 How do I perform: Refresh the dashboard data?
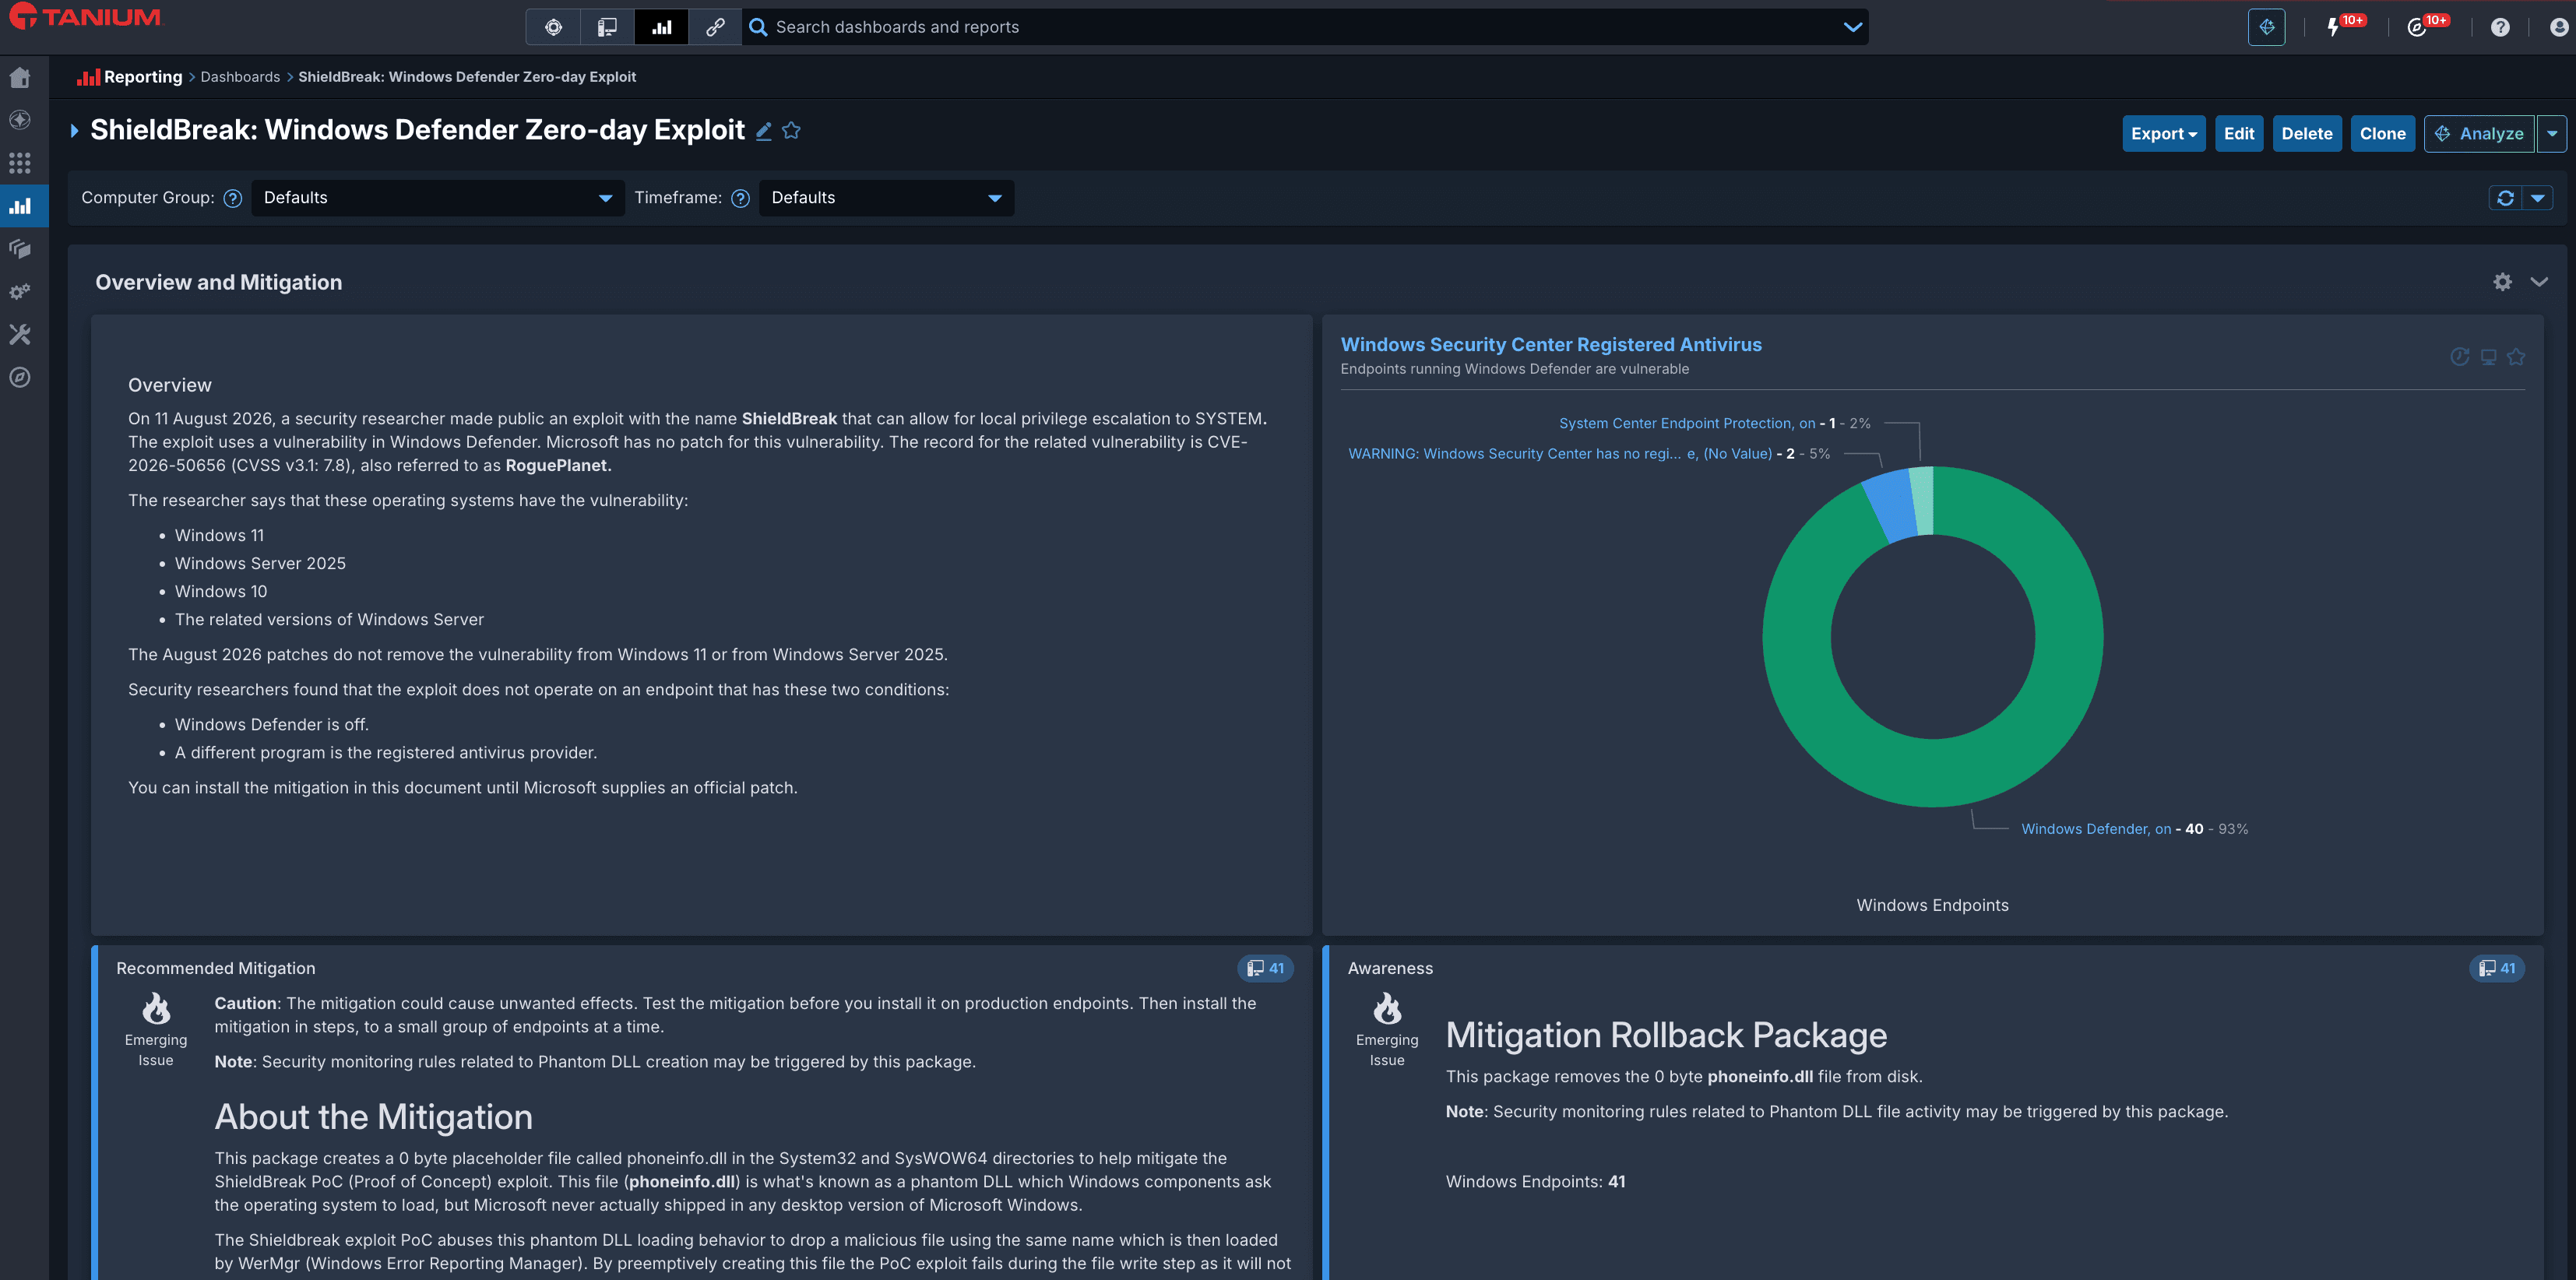pos(2505,198)
